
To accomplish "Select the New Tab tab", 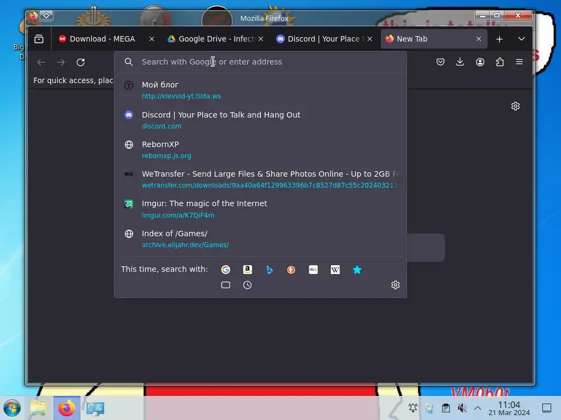I will (x=434, y=39).
